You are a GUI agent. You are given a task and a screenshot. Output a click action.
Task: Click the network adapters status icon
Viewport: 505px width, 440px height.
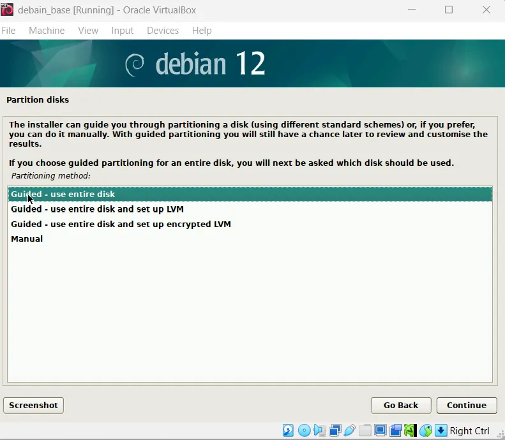[335, 430]
